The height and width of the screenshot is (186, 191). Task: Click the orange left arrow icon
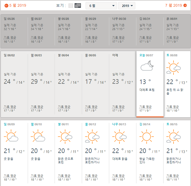(6, 6)
